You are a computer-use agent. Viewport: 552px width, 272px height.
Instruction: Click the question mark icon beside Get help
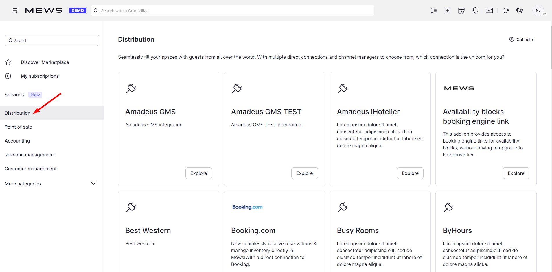(x=512, y=39)
